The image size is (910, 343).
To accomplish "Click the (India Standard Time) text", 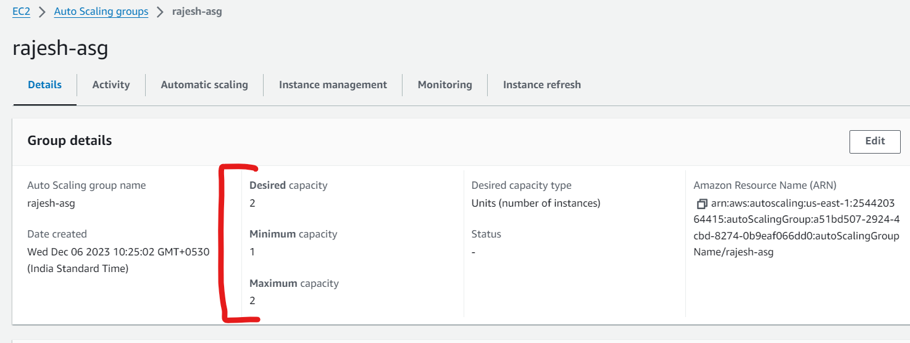I will (x=78, y=269).
